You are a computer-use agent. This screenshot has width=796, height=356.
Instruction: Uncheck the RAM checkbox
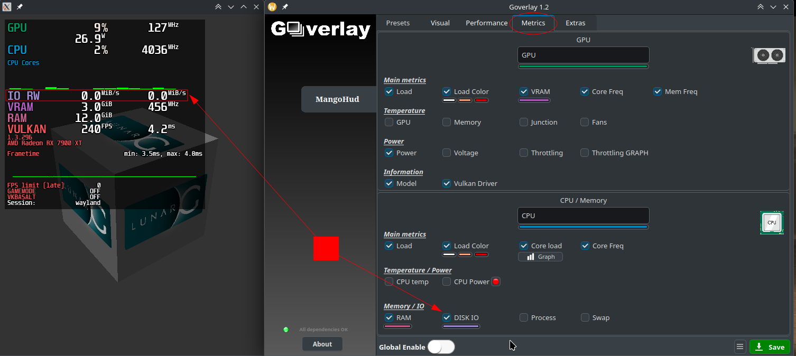point(389,317)
